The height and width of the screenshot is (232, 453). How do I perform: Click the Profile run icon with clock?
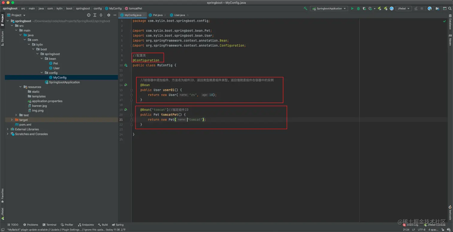[370, 9]
